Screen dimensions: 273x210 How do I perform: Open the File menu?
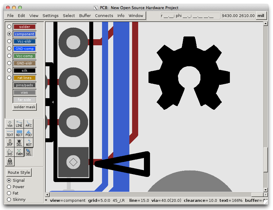coord(10,16)
